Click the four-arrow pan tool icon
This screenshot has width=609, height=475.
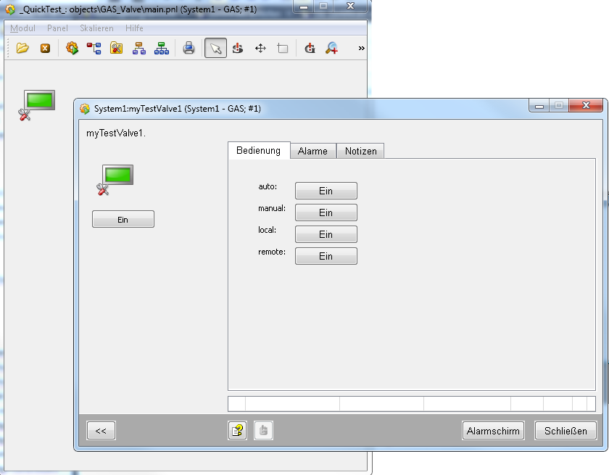click(x=260, y=49)
